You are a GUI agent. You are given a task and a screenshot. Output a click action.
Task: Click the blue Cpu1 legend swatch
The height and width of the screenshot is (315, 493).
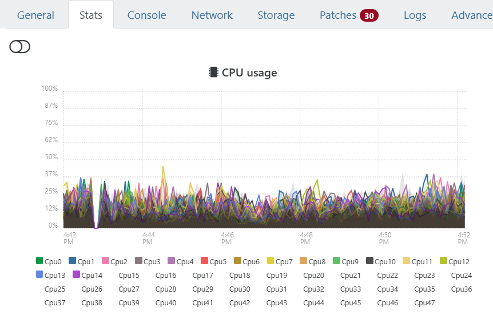coord(72,261)
